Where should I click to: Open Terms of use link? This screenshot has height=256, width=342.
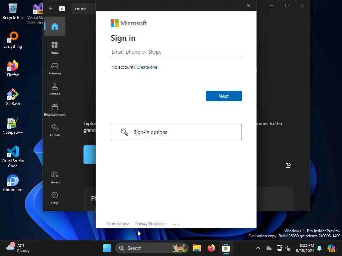pos(118,224)
